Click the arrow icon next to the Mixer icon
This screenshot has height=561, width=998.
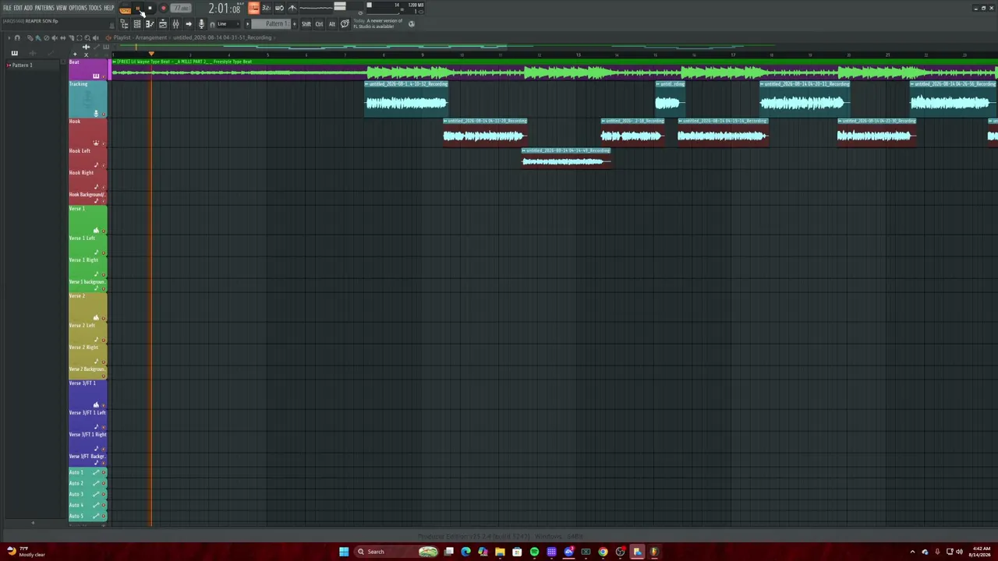pos(189,24)
